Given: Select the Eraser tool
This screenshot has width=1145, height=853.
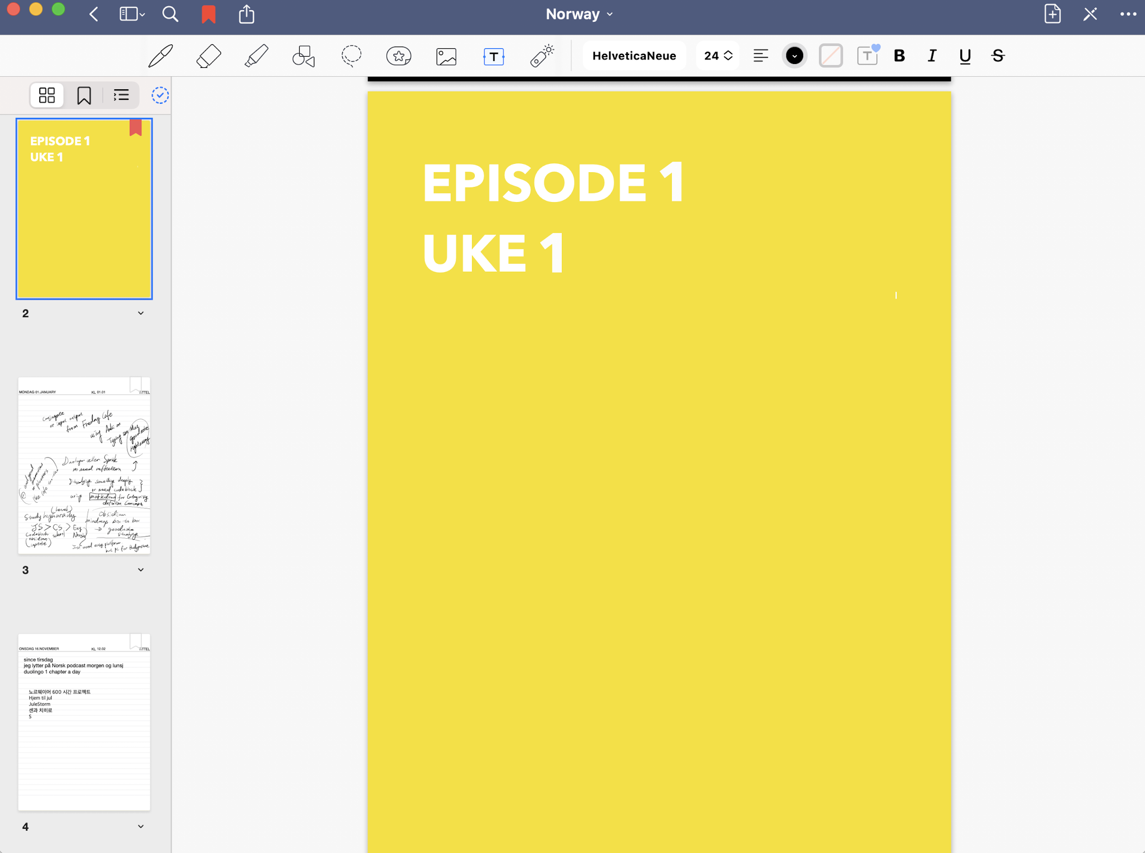Looking at the screenshot, I should (208, 56).
